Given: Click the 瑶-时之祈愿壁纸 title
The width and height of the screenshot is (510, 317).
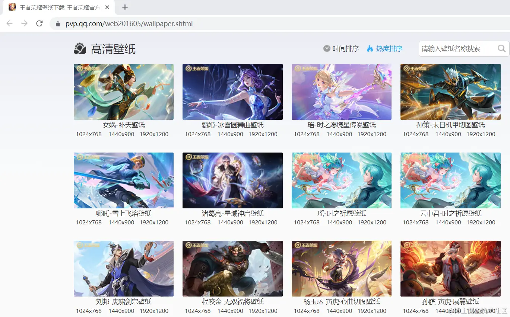Looking at the screenshot, I should [342, 214].
